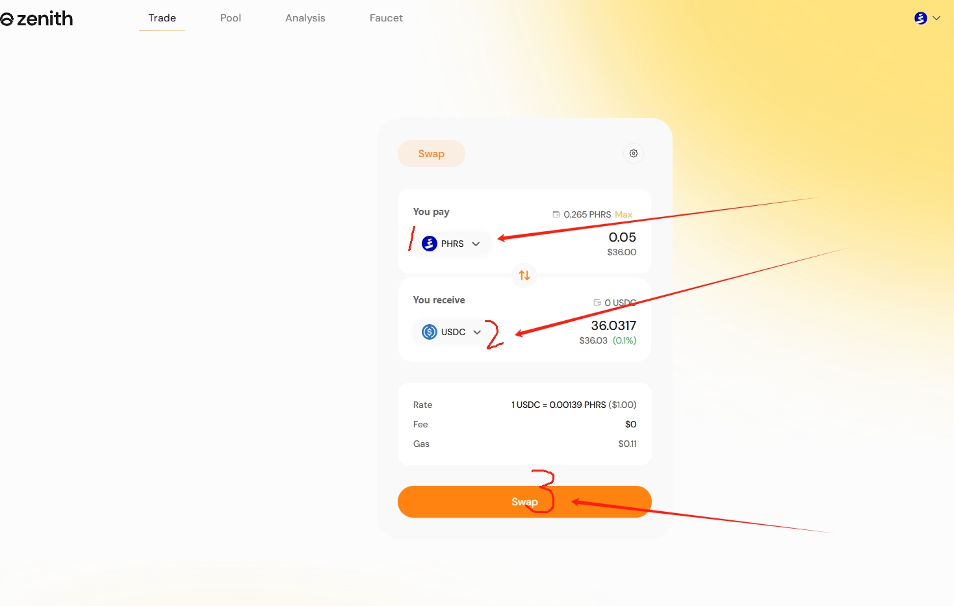
Task: Click the orange switch-direction arrows icon
Action: pos(524,275)
